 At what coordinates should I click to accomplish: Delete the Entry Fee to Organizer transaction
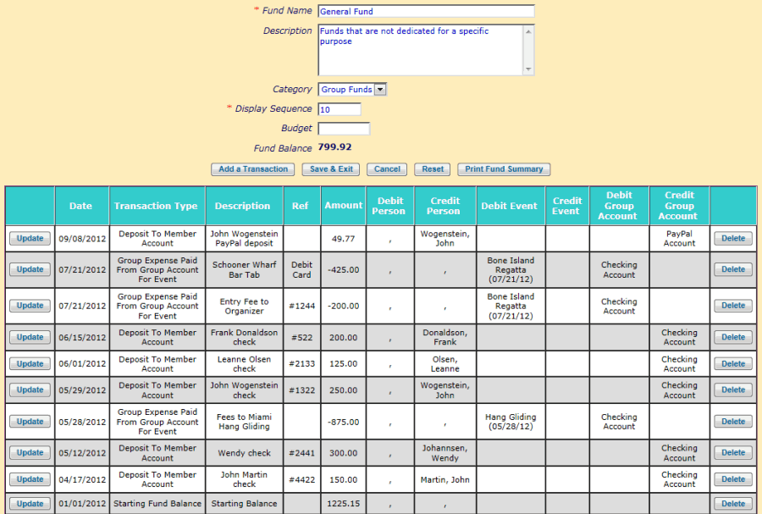[733, 306]
